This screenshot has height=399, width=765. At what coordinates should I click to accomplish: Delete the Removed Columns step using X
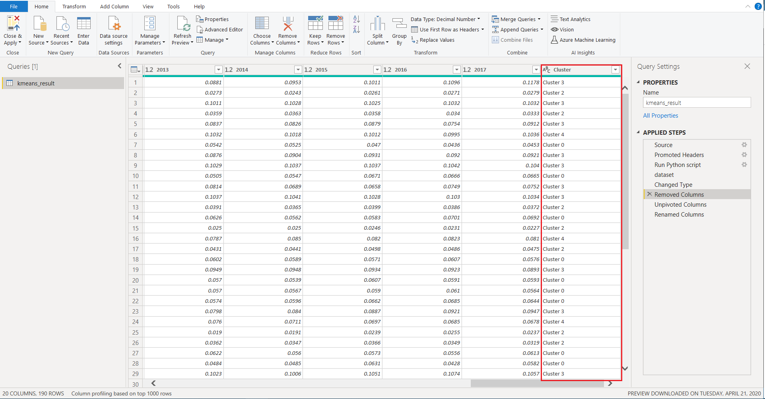649,194
